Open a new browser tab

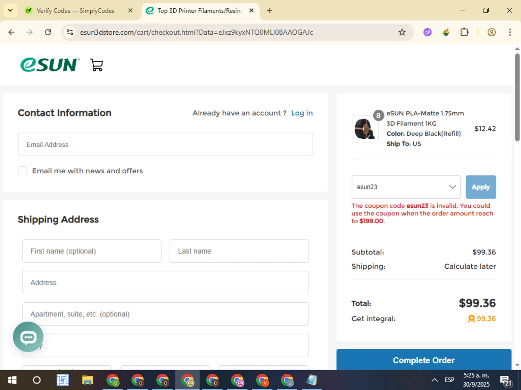pos(270,10)
